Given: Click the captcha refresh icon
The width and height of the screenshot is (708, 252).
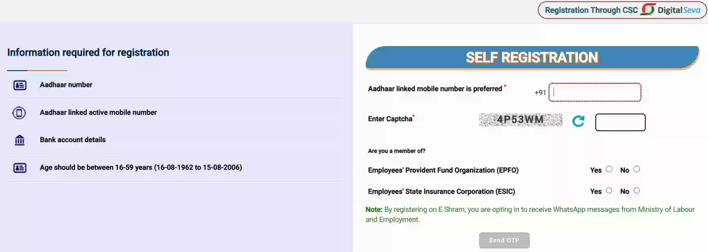Looking at the screenshot, I should 578,121.
